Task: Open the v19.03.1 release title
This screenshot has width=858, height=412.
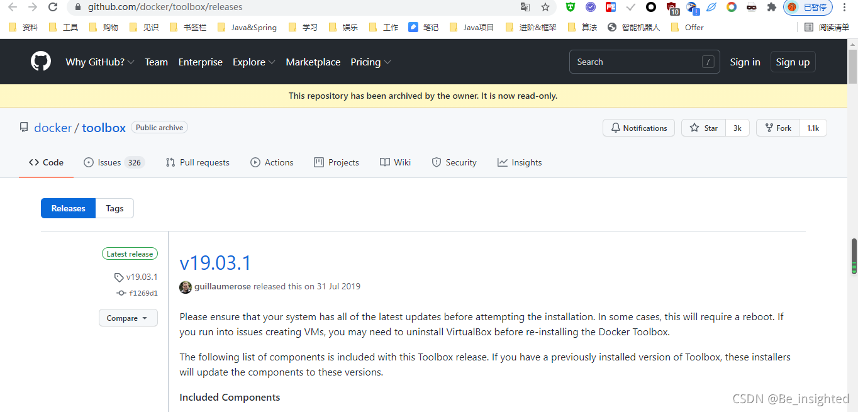Action: coord(215,262)
